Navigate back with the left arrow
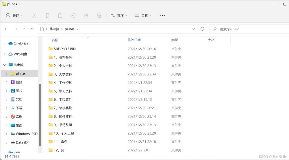289x160 pixels. pyautogui.click(x=6, y=29)
